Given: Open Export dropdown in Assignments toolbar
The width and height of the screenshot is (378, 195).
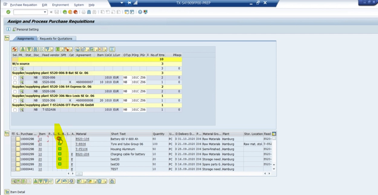Looking at the screenshot, I should [x=97, y=49].
